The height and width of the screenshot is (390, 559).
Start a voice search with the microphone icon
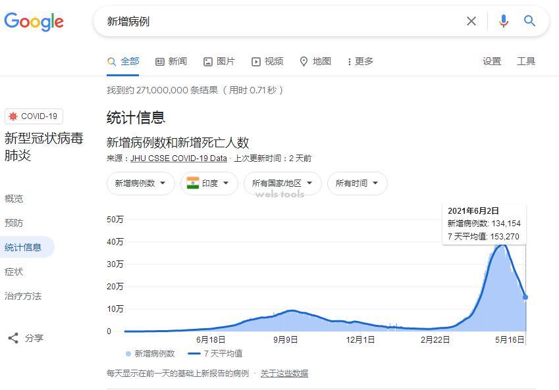coord(503,21)
